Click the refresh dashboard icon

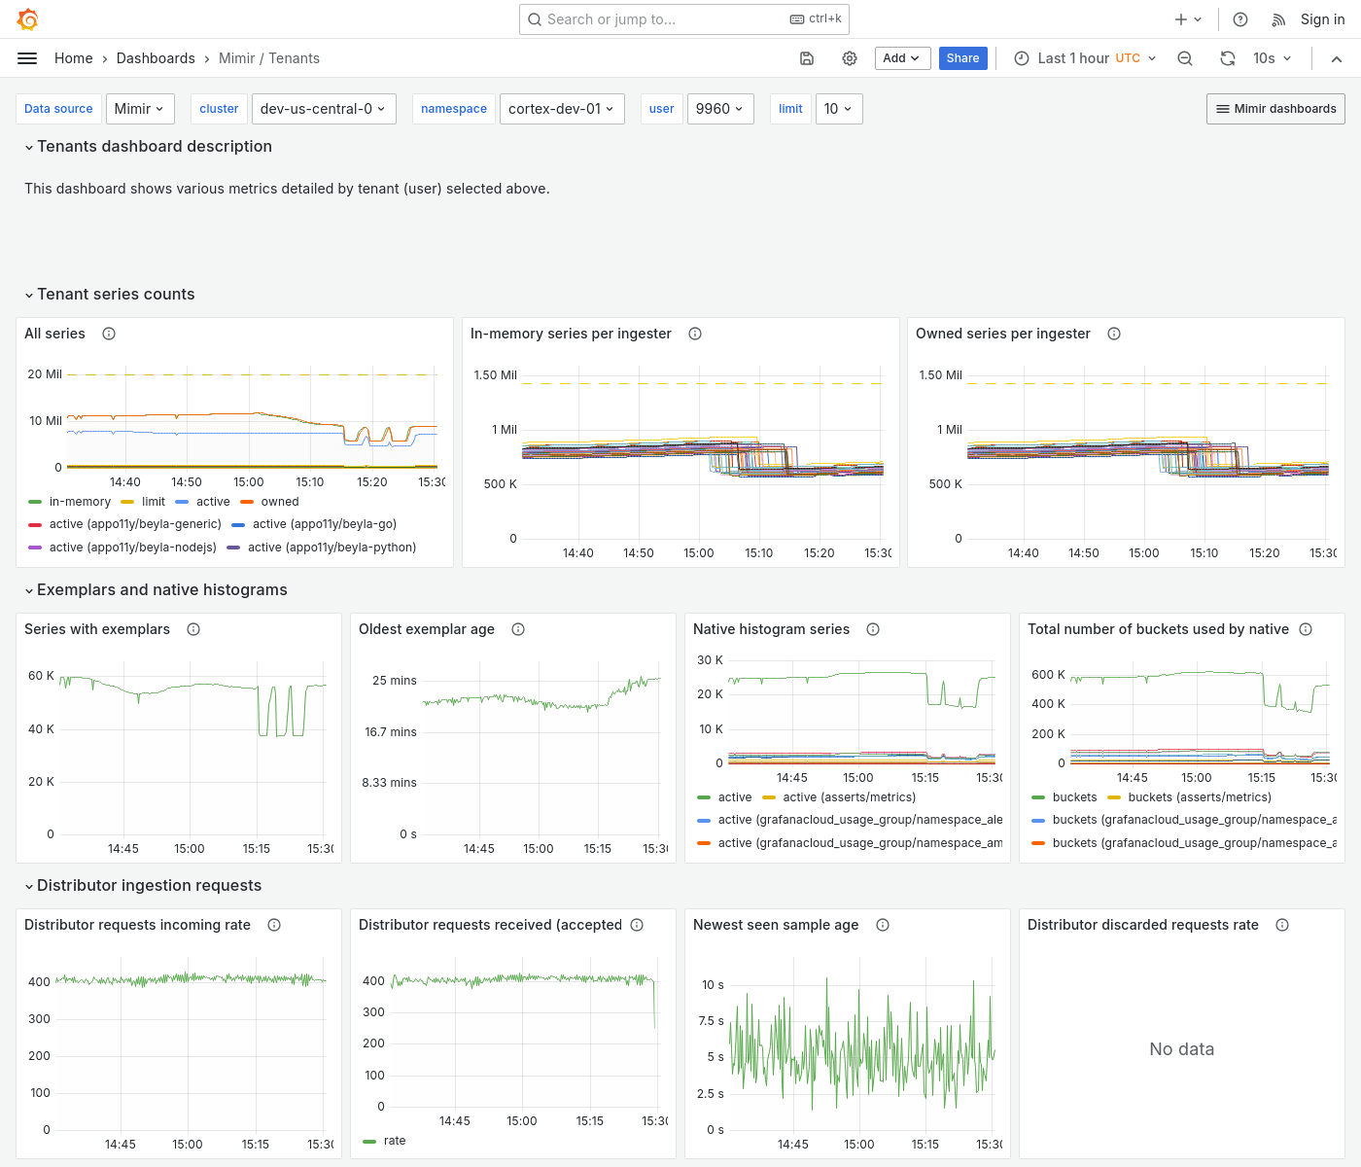tap(1227, 58)
